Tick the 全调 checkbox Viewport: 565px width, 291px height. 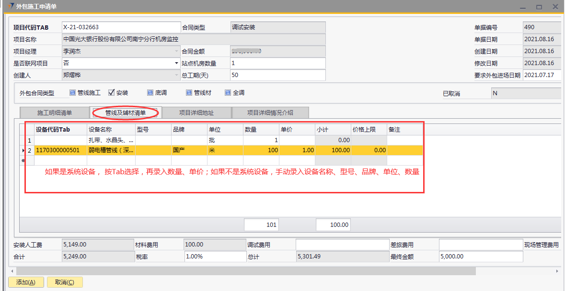coord(228,93)
